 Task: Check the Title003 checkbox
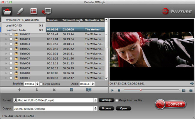(x=11, y=39)
